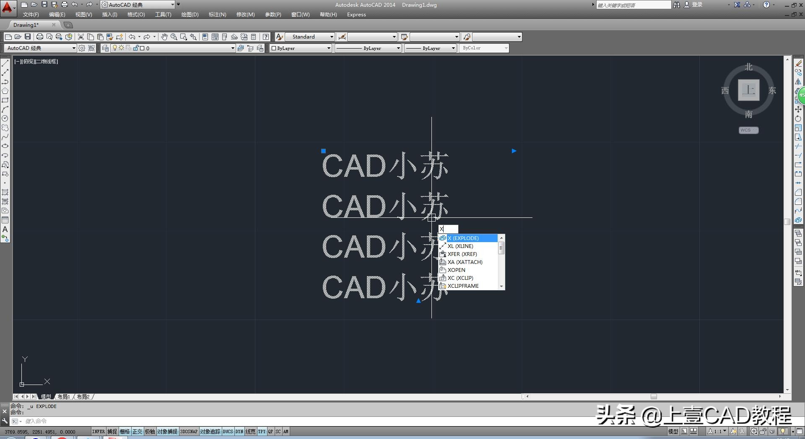Click the New drawing icon in toolbar
Screen dimensions: 805x439
click(x=8, y=37)
